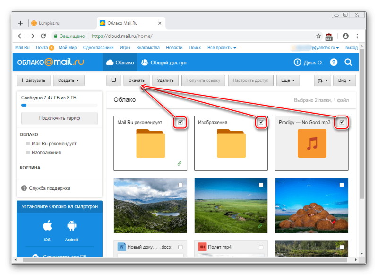Viewport: 378px width, 276px height.
Task: Click the address bar URL field
Action: (183, 36)
